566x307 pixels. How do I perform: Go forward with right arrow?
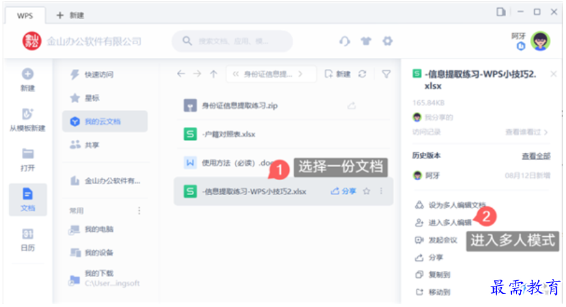point(197,74)
